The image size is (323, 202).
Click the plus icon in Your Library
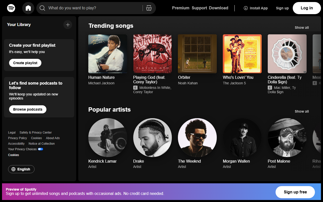click(68, 24)
